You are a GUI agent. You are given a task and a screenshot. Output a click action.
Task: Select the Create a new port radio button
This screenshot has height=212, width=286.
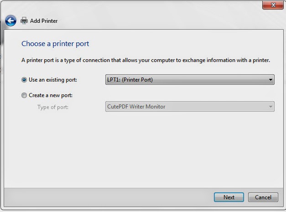click(x=24, y=95)
